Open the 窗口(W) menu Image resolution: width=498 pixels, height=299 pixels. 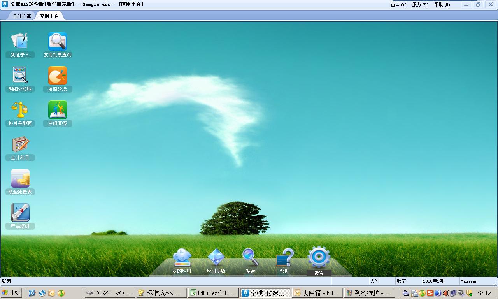398,5
